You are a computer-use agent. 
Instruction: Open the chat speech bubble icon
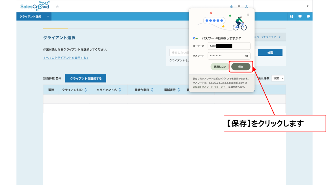(x=308, y=16)
